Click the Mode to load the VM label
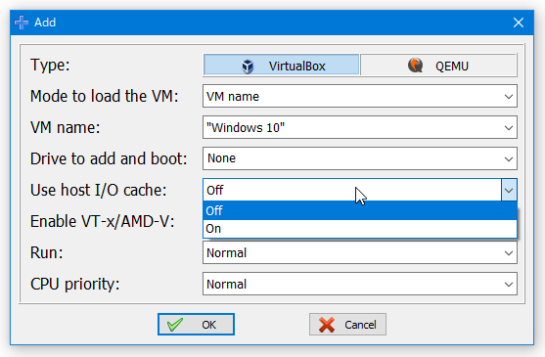Viewport: 545px width, 357px height. coord(104,96)
